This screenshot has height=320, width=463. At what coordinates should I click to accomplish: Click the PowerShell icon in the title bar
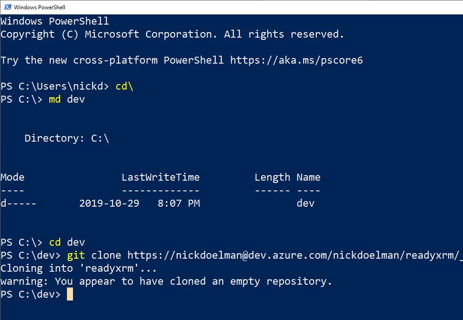pyautogui.click(x=7, y=7)
